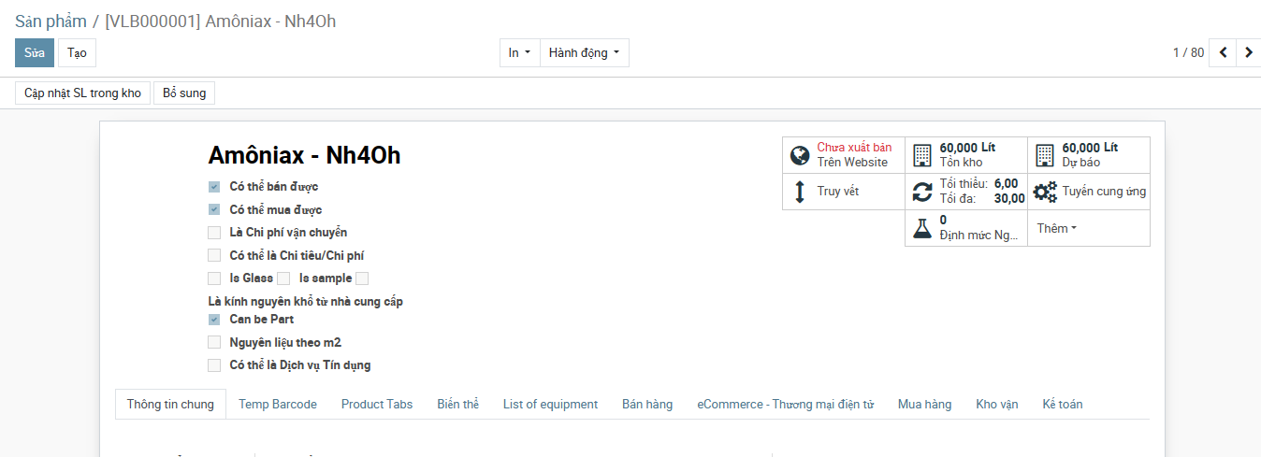1261x457 pixels.
Task: Switch to the Temp Barcode tab
Action: 278,404
